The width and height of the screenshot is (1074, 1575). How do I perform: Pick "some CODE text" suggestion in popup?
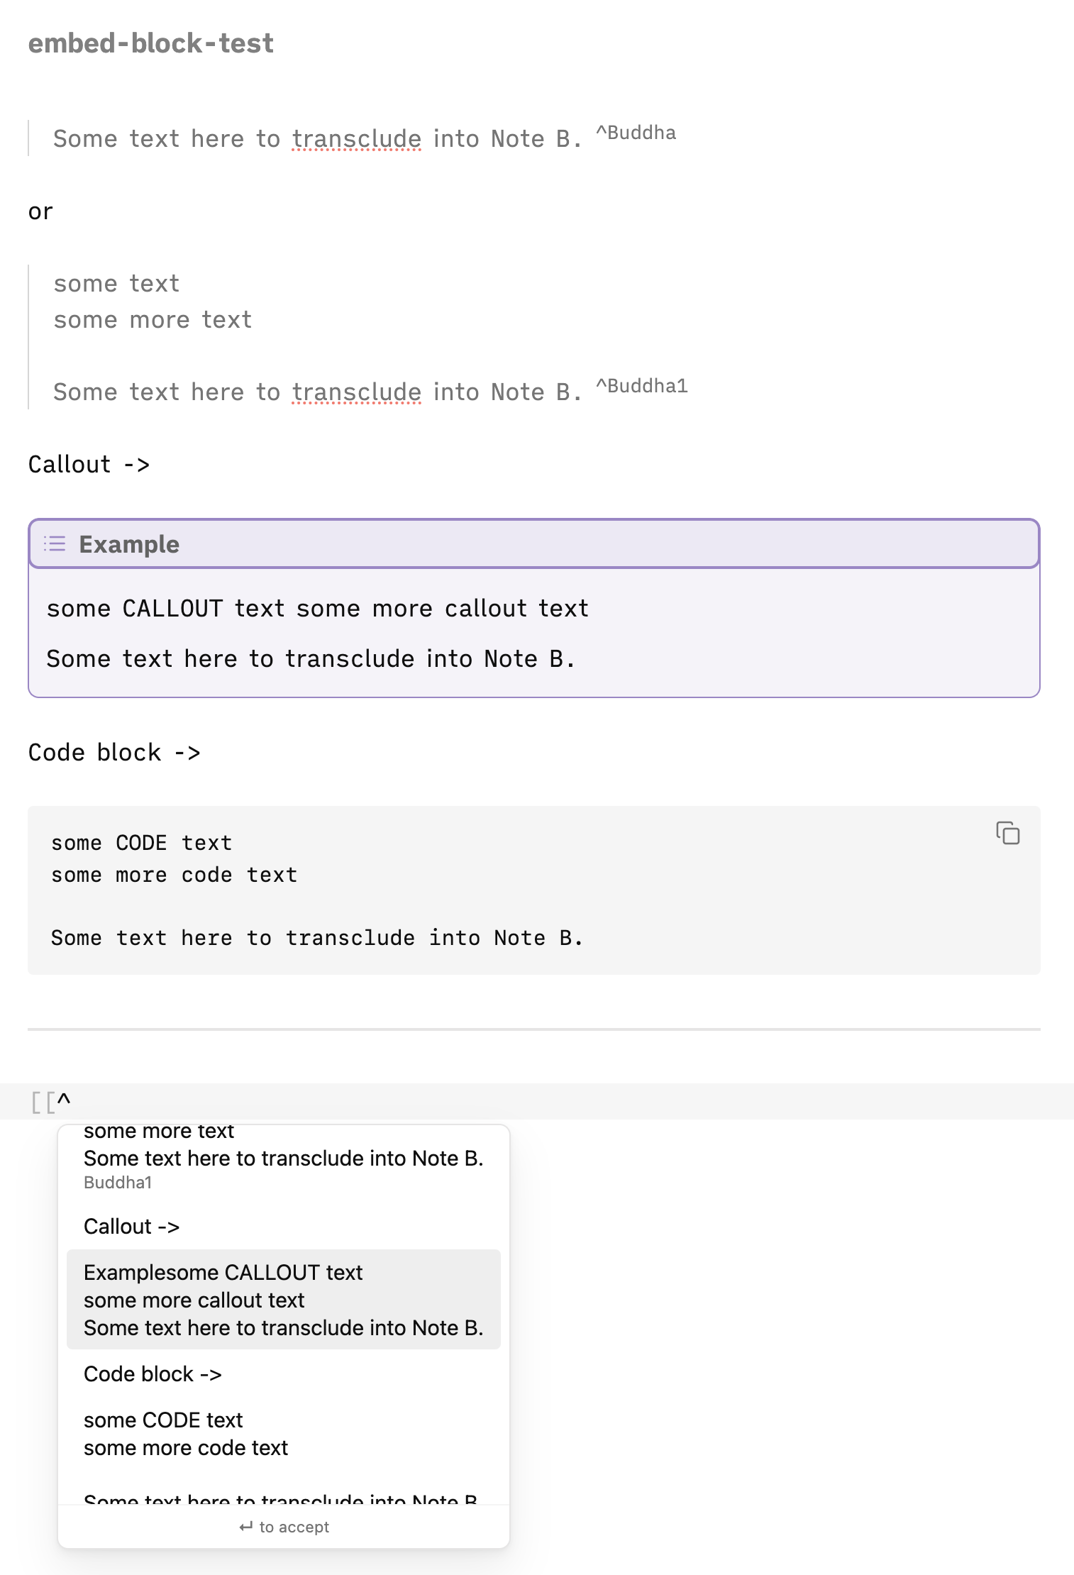(x=185, y=1434)
